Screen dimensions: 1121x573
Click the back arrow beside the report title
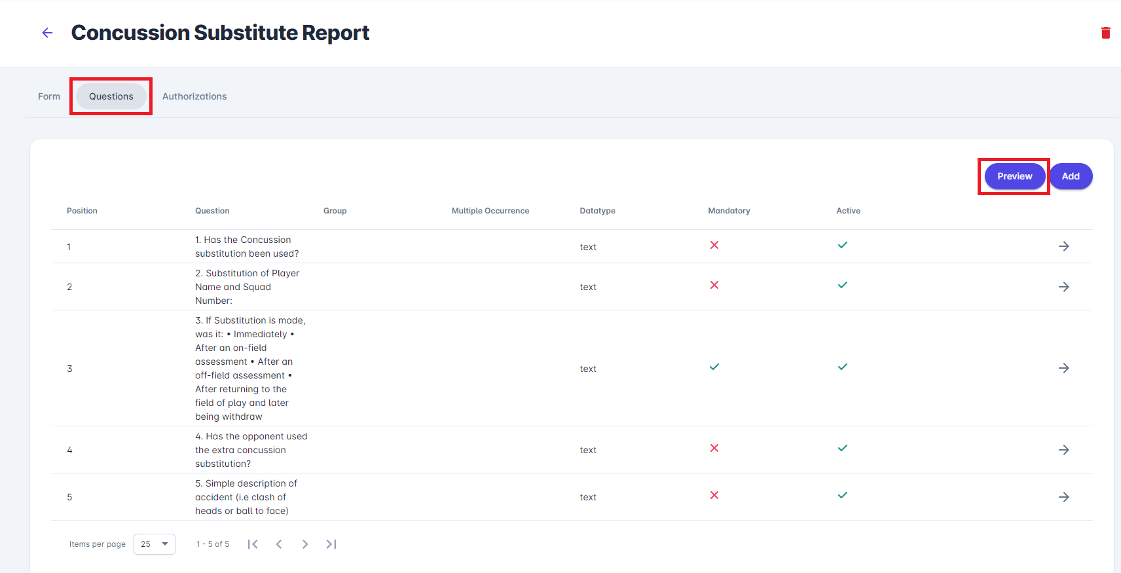47,33
